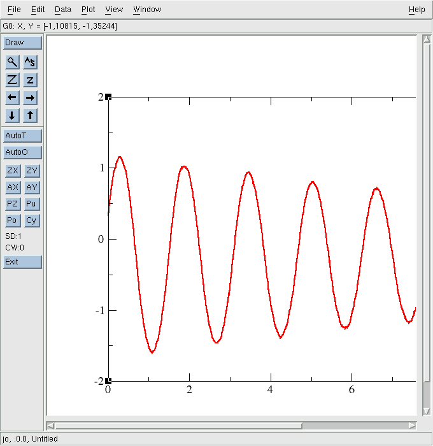433x446 pixels.
Task: Open the Help menu
Action: [x=416, y=10]
